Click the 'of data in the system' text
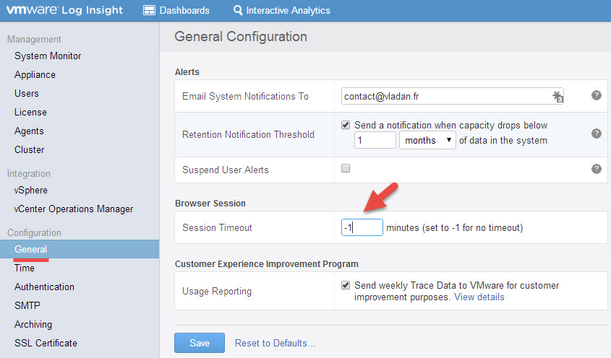Image resolution: width=611 pixels, height=358 pixels. click(x=503, y=141)
